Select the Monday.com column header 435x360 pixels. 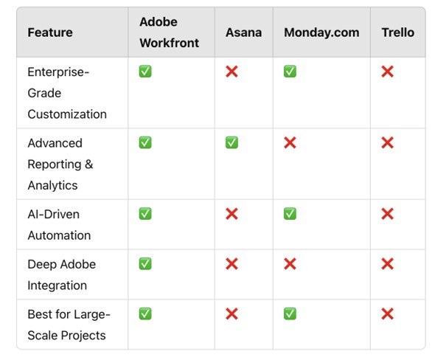tap(321, 32)
